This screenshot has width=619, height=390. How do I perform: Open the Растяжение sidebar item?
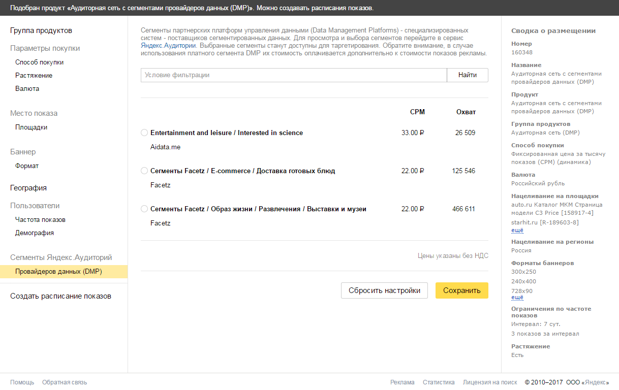[34, 76]
